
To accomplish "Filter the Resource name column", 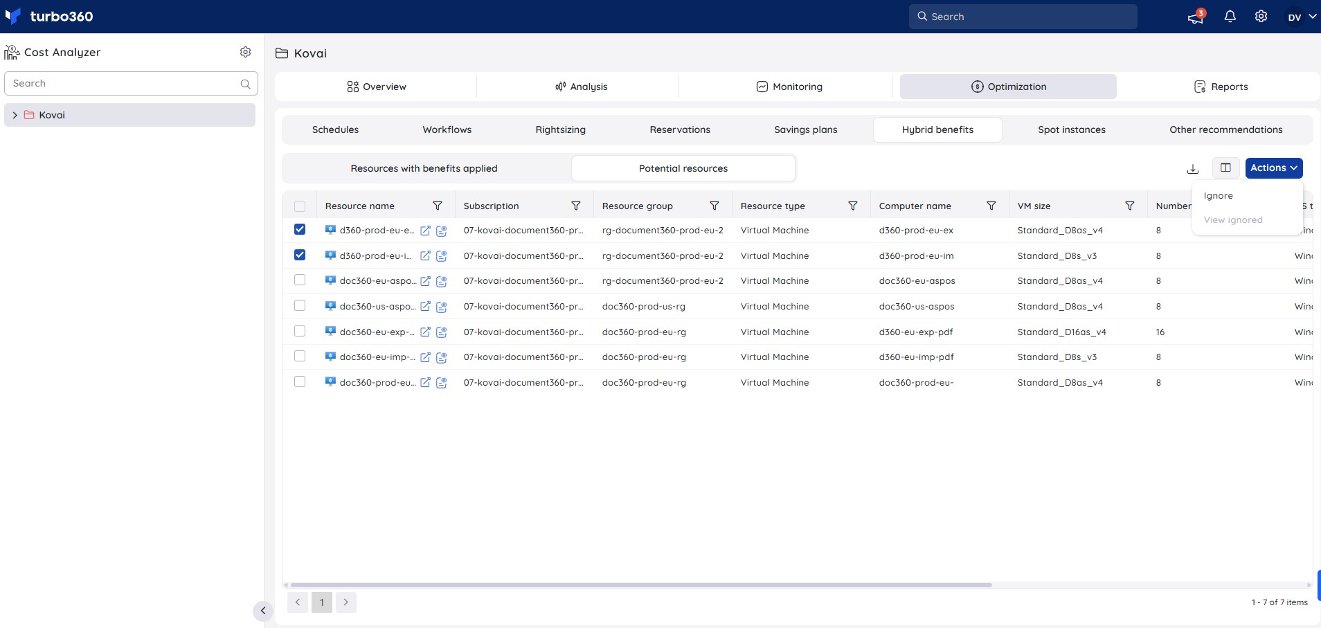I will pyautogui.click(x=438, y=206).
